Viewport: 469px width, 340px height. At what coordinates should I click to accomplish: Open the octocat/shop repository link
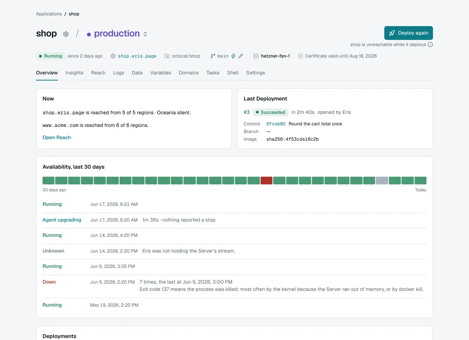(186, 56)
